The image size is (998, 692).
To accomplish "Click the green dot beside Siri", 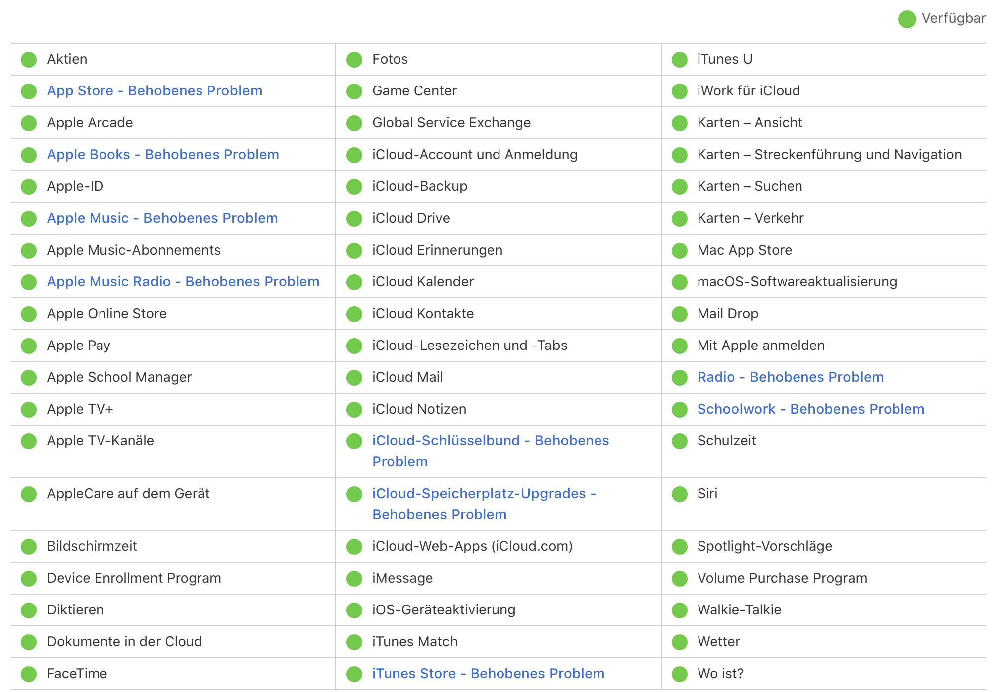I will [680, 494].
